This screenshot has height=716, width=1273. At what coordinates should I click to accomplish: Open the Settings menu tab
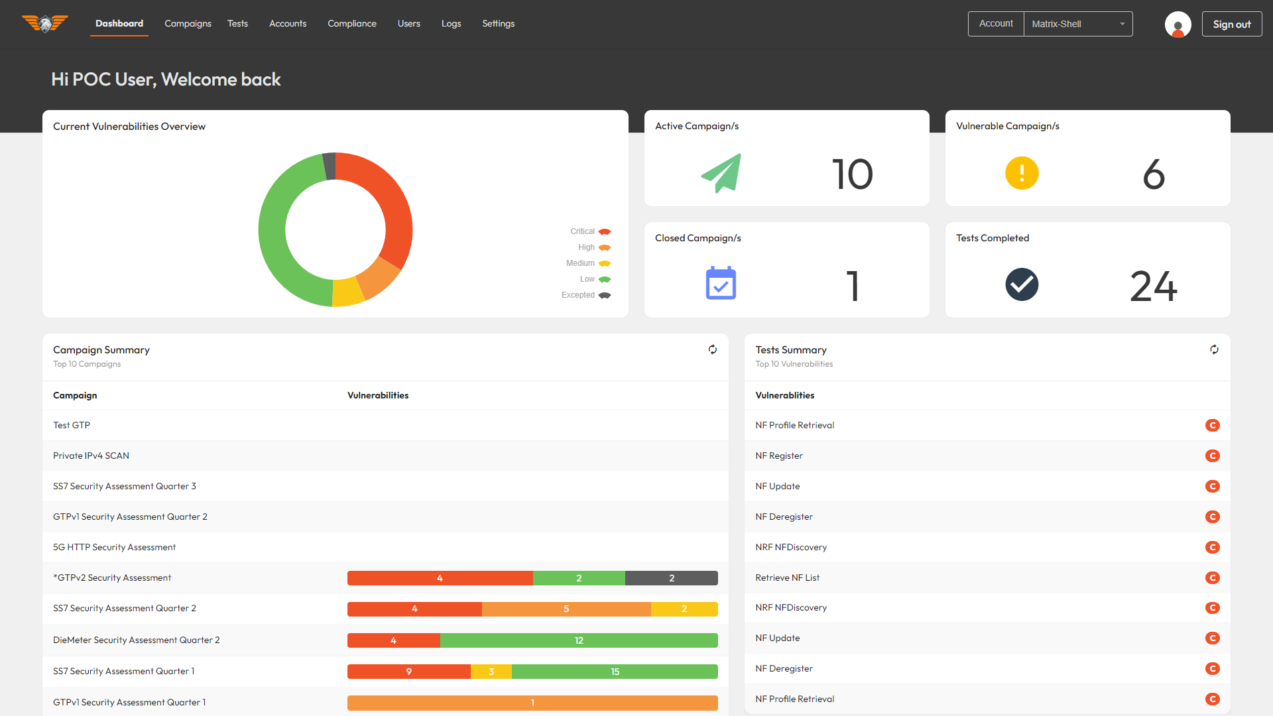[498, 24]
